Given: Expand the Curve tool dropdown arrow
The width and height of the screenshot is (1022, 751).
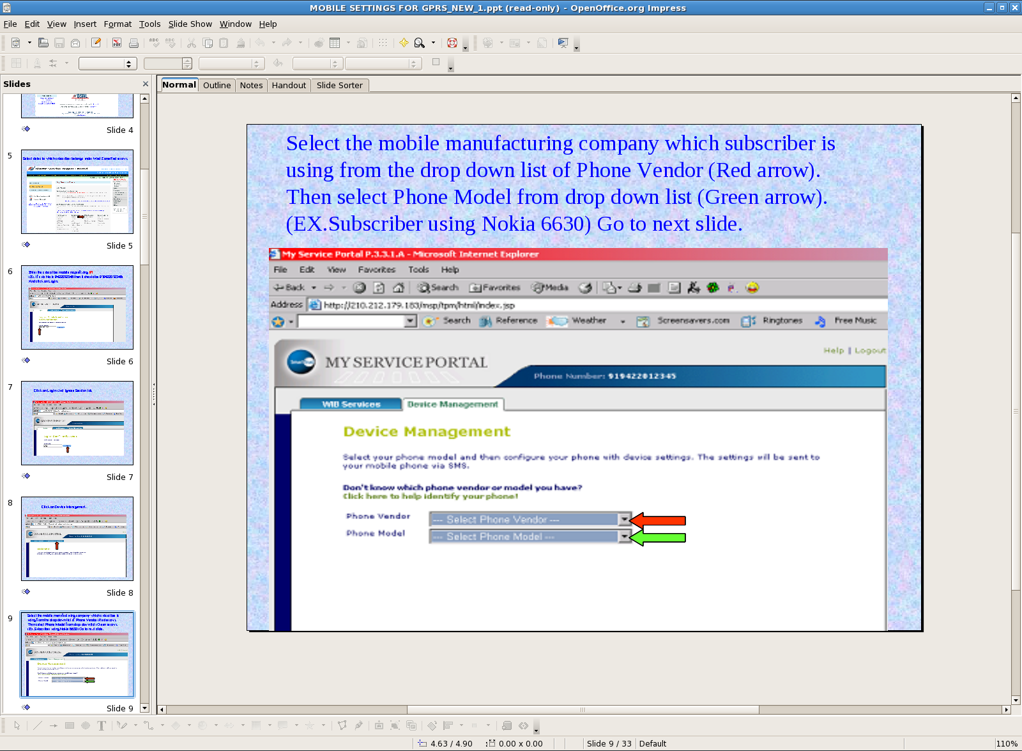Looking at the screenshot, I should pos(135,725).
